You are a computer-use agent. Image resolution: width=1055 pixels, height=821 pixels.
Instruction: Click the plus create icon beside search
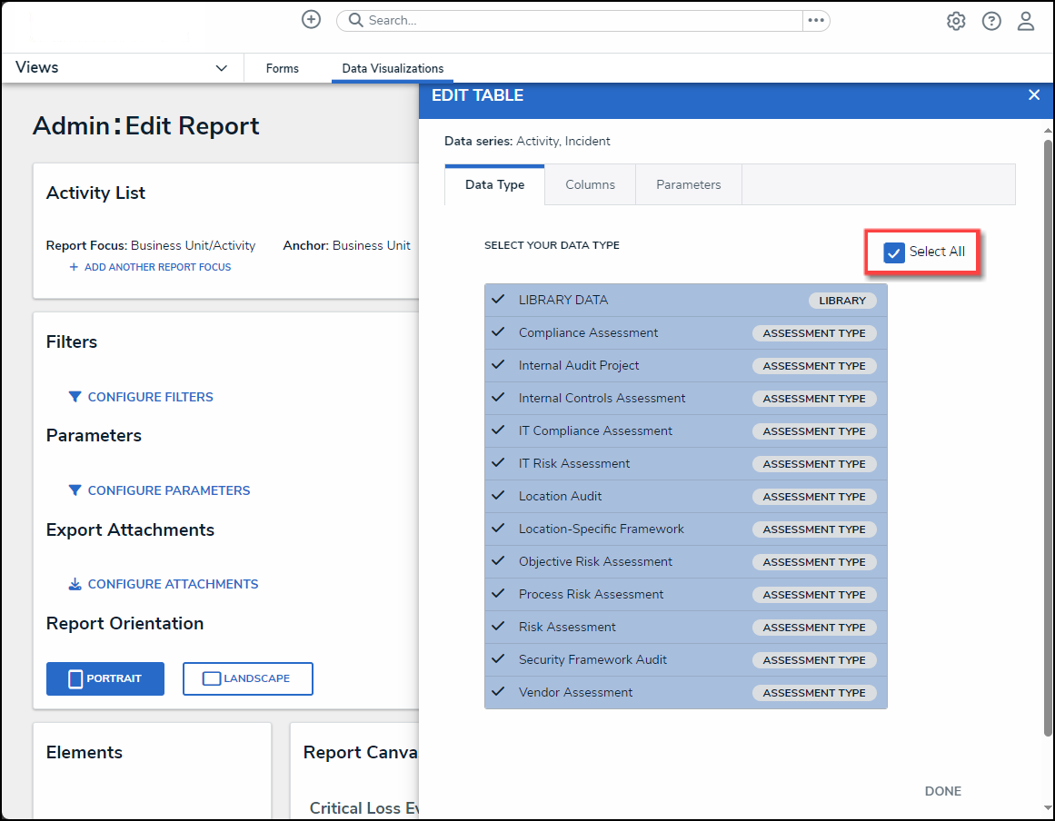[312, 20]
